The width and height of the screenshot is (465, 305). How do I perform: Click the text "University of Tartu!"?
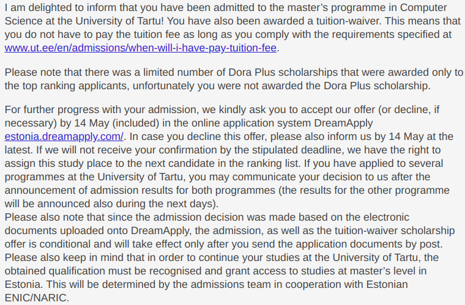point(128,20)
